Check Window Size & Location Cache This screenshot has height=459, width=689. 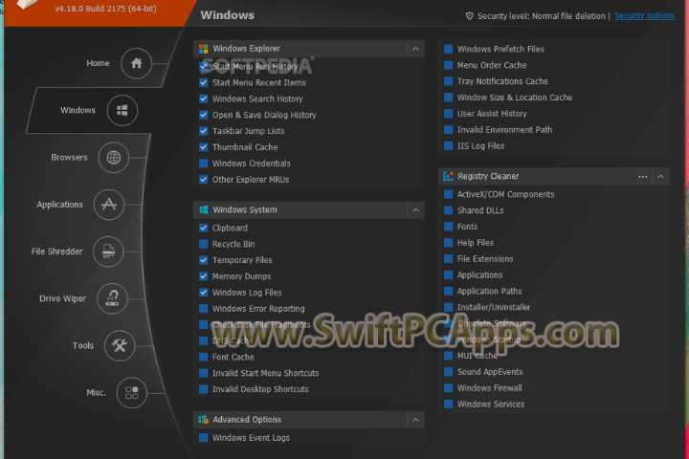pyautogui.click(x=448, y=98)
